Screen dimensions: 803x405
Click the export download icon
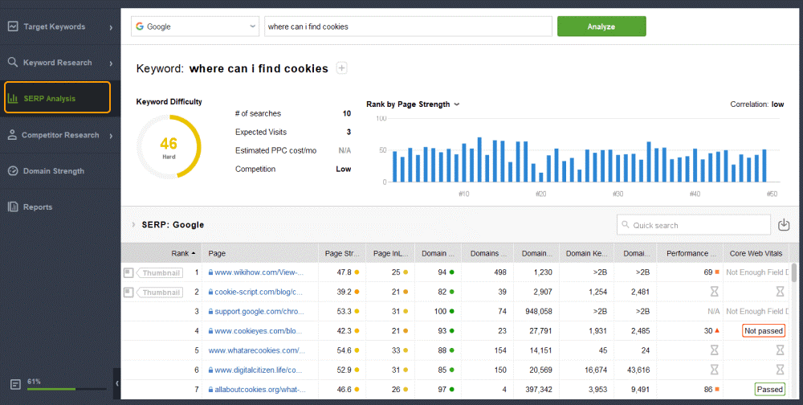coord(784,224)
